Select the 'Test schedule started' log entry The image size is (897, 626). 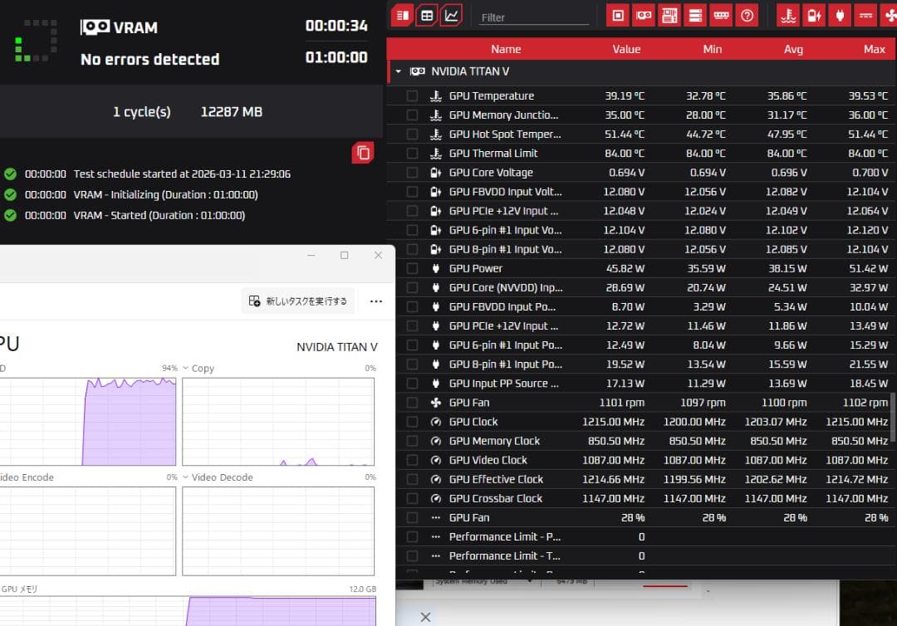click(x=182, y=174)
